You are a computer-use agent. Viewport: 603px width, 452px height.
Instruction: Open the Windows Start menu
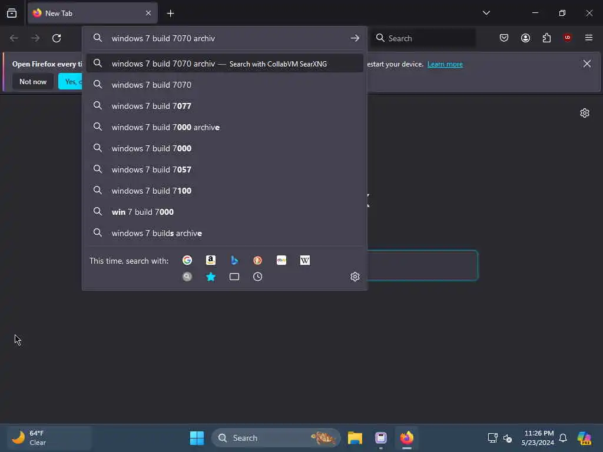pos(197,438)
